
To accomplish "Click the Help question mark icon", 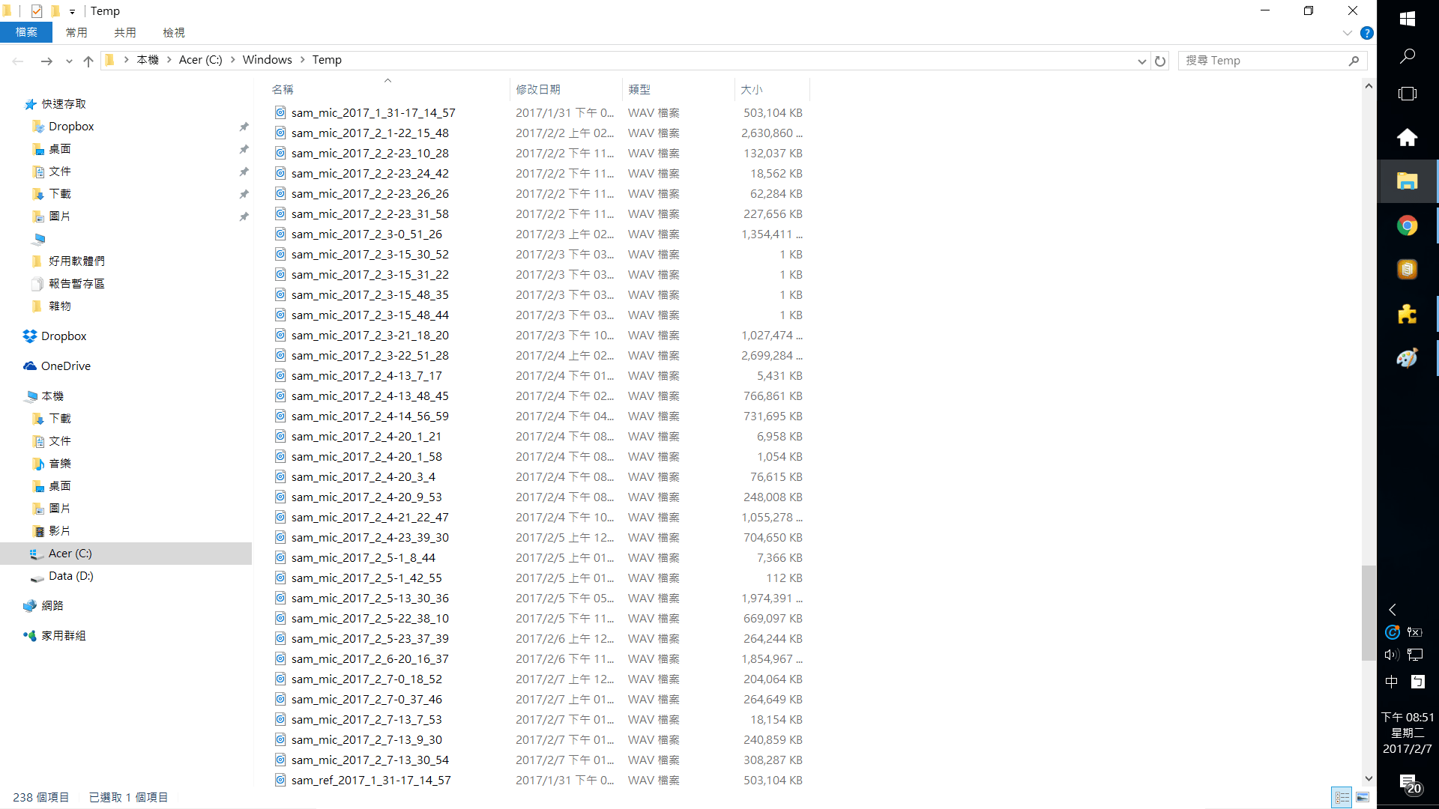I will click(1366, 33).
